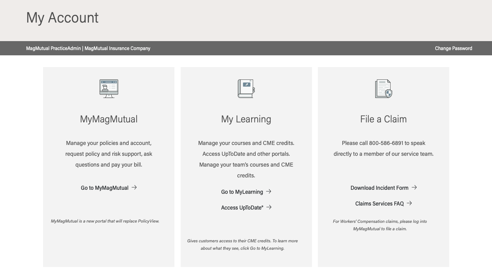Click the My Learning card title
This screenshot has height=276, width=492.
(x=246, y=119)
